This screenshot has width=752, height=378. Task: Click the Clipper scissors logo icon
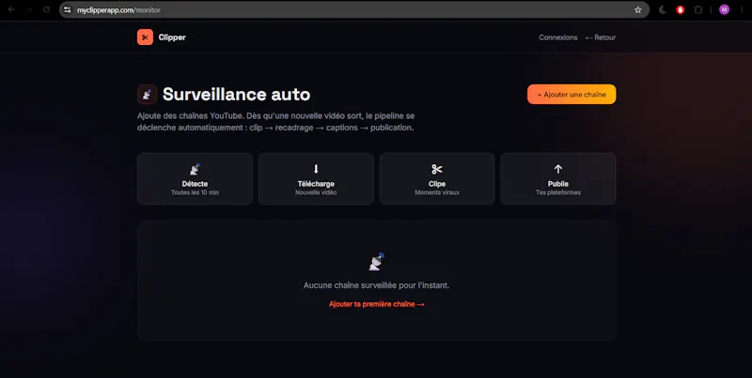145,38
